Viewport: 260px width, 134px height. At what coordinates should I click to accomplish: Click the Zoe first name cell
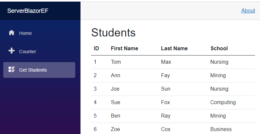click(x=115, y=129)
